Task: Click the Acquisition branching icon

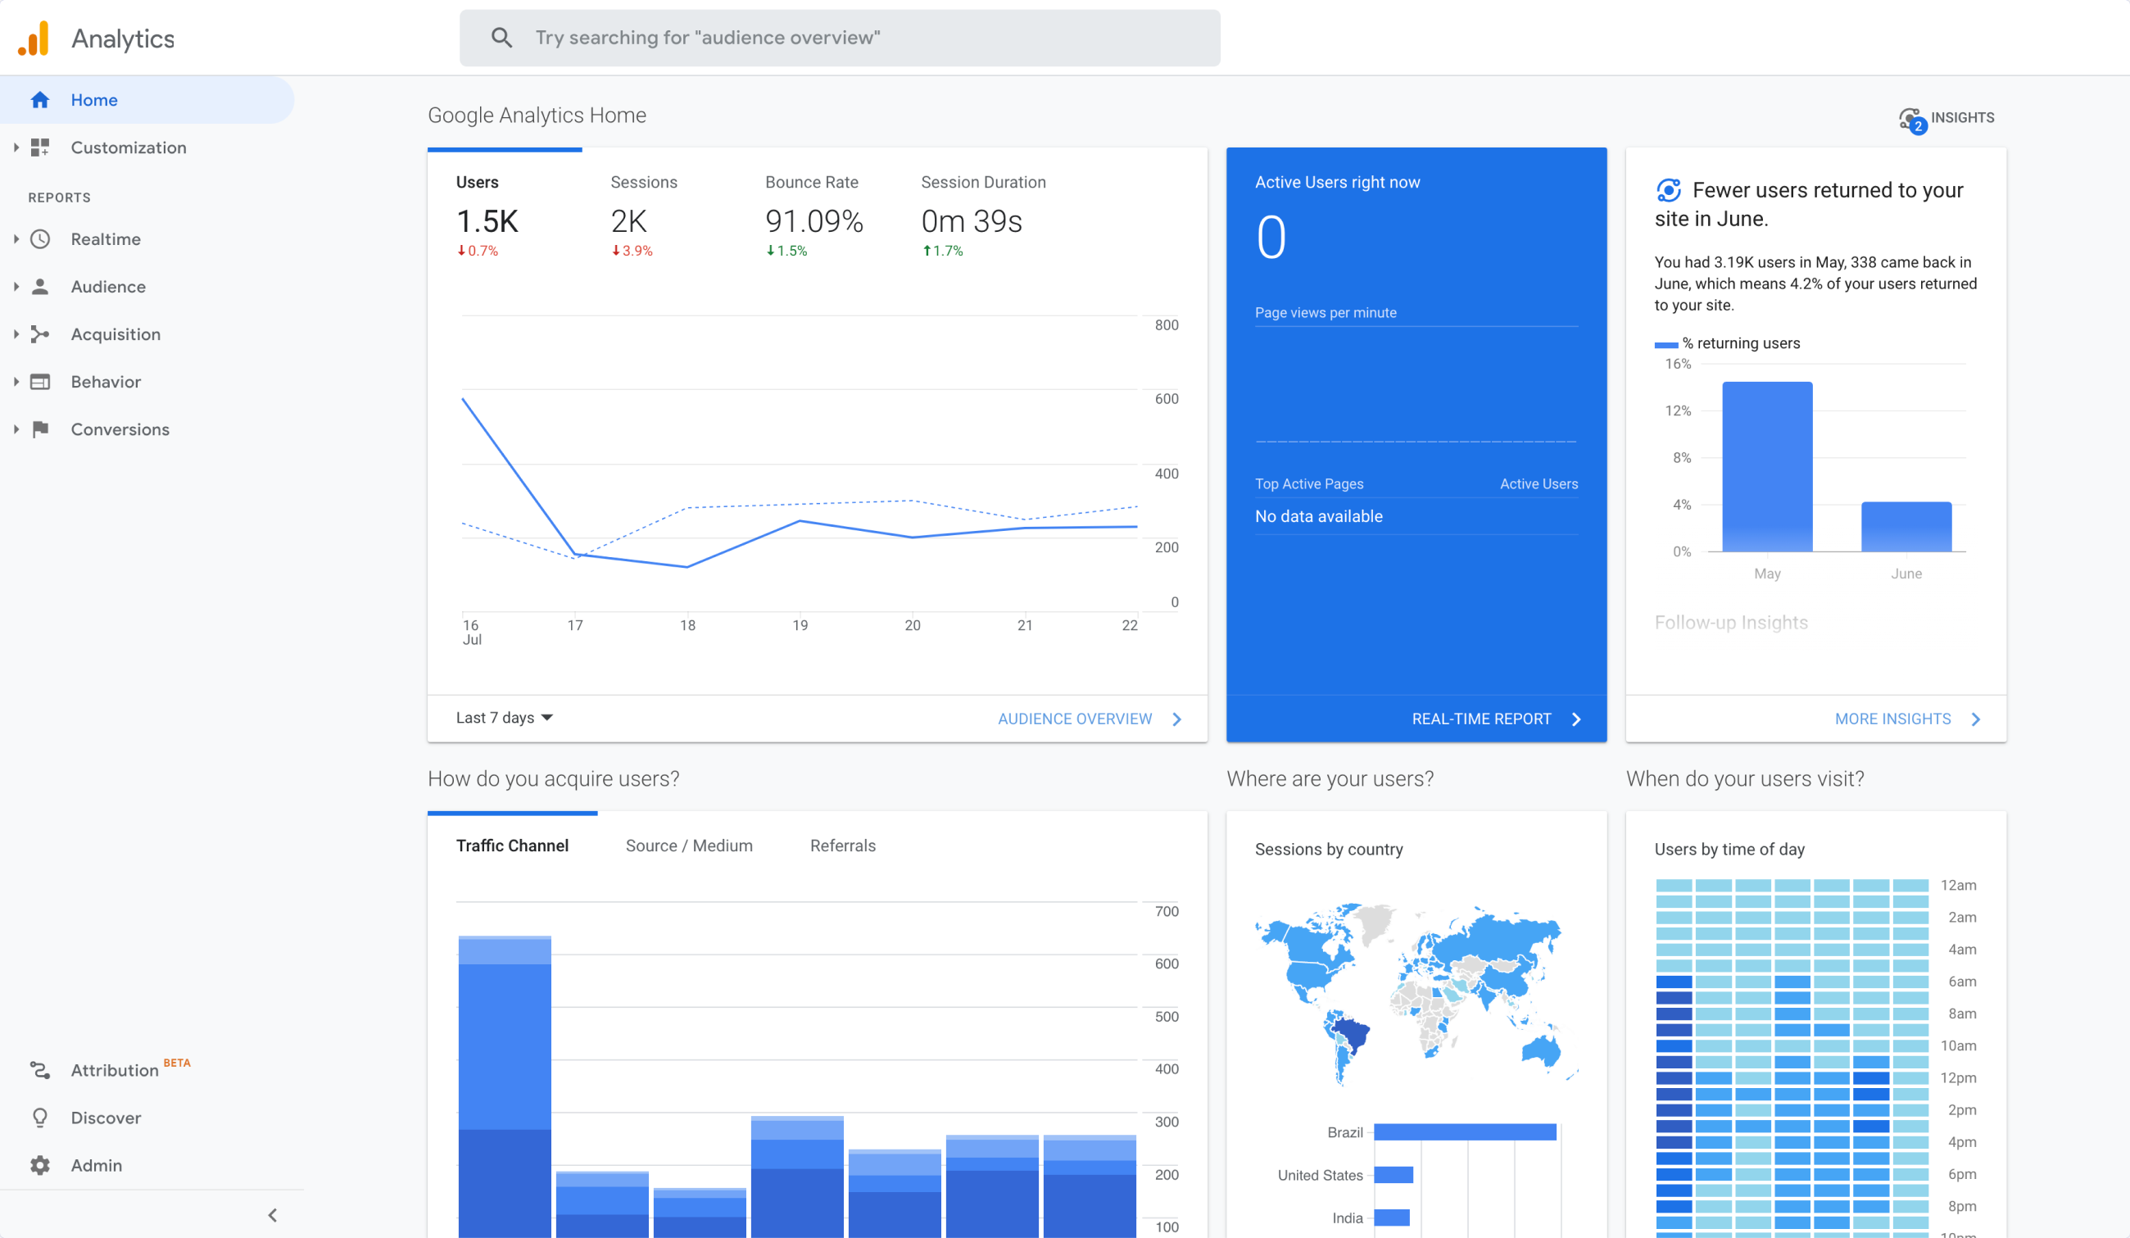Action: coord(39,334)
